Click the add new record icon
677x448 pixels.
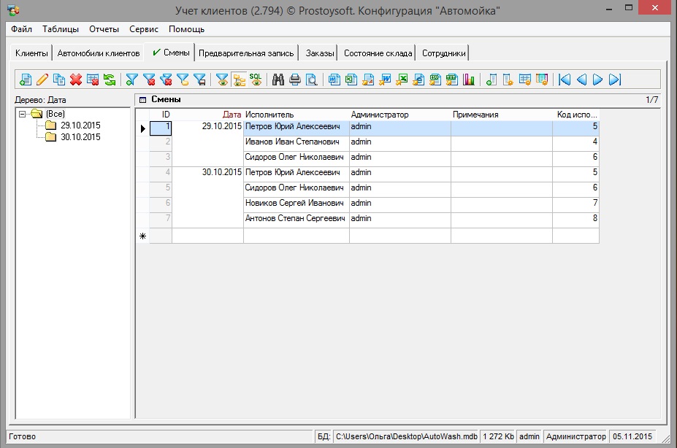tap(26, 80)
